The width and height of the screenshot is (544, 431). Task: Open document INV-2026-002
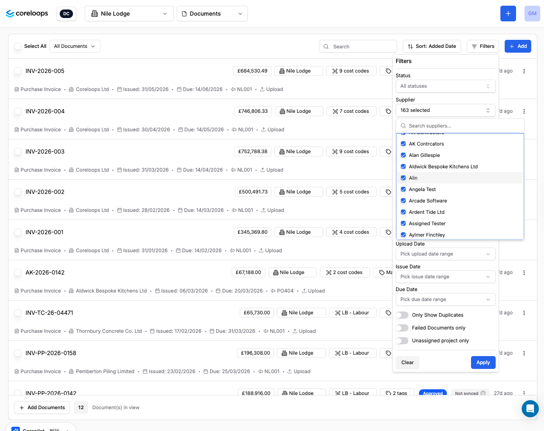[x=45, y=192]
